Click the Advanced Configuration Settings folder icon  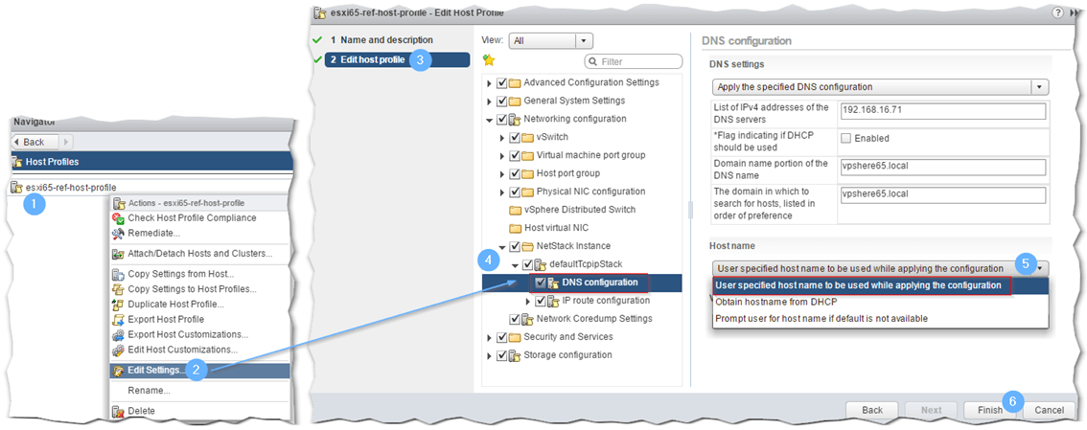click(x=515, y=83)
